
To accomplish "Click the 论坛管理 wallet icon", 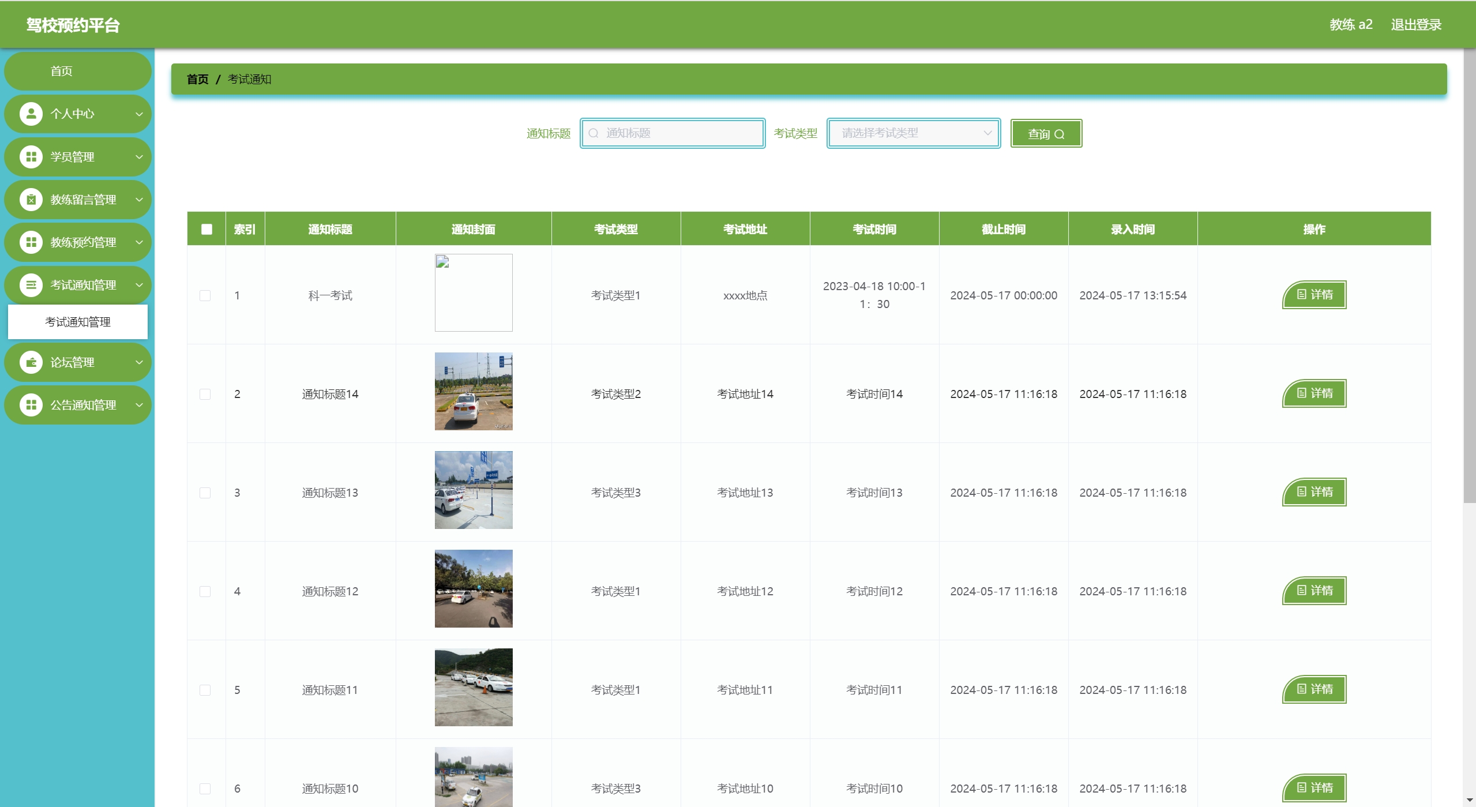I will coord(31,362).
